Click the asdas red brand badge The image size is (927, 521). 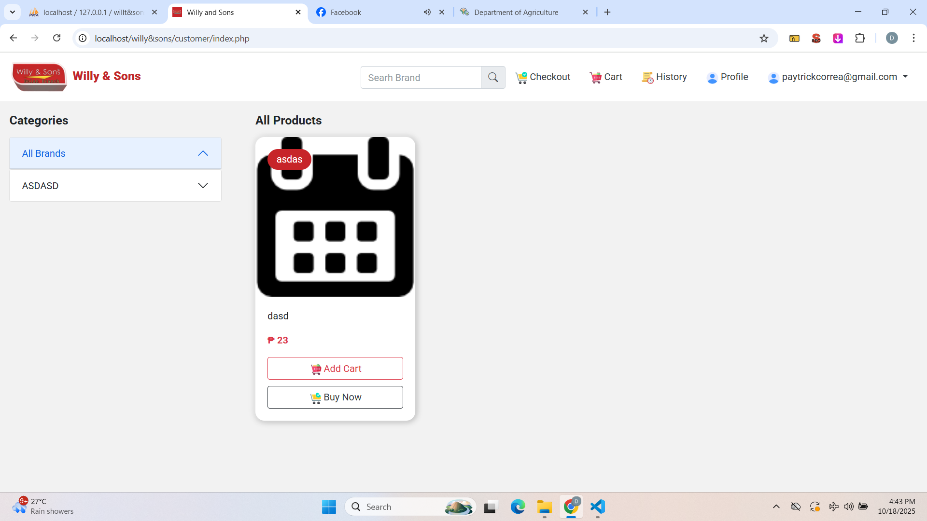tap(289, 160)
